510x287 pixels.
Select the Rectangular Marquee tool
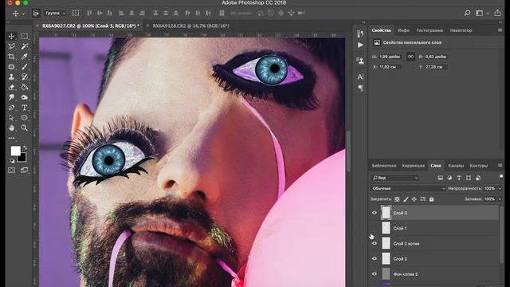[x=25, y=36]
